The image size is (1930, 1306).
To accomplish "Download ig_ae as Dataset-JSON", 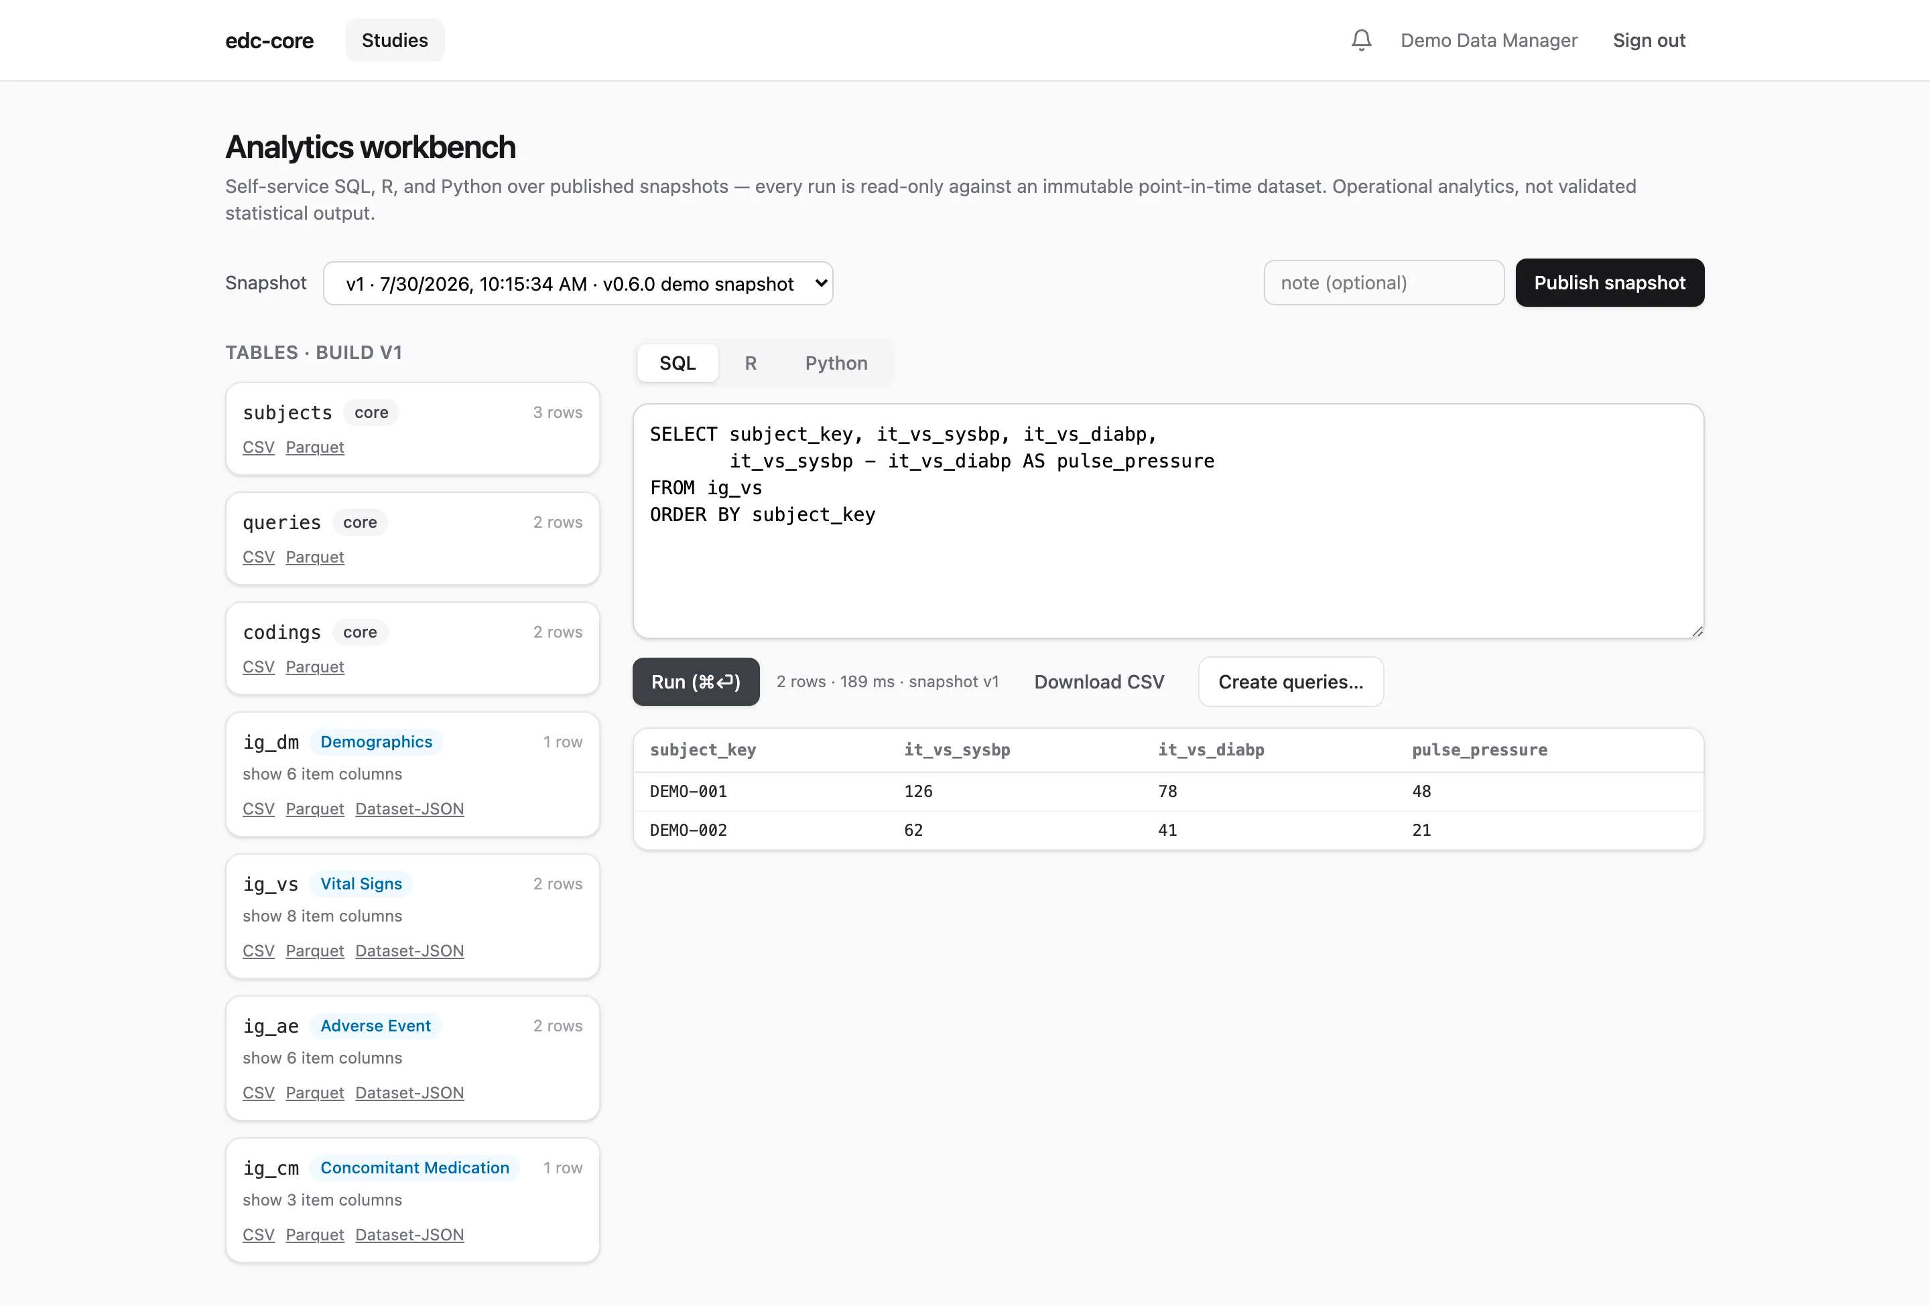I will point(409,1093).
